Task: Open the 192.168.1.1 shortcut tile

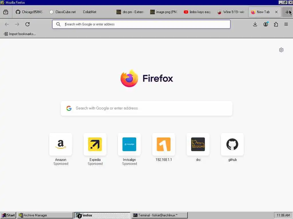Action: 164,144
